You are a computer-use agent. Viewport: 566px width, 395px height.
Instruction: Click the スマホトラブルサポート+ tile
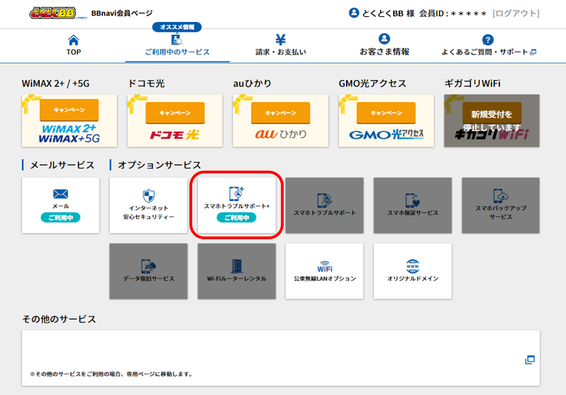coord(237,205)
